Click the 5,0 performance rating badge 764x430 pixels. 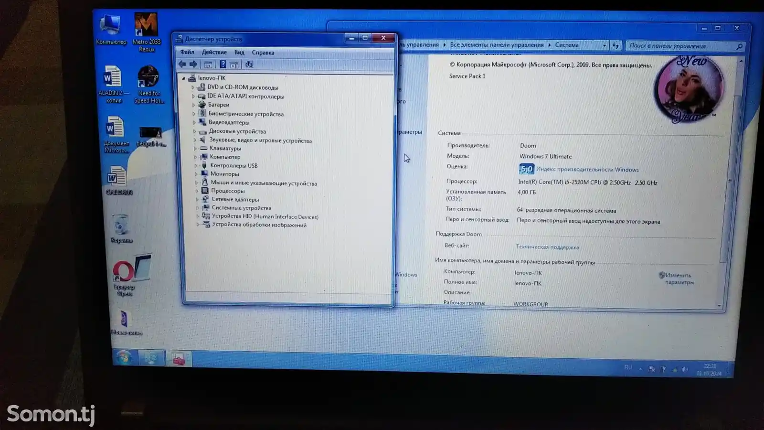coord(526,169)
